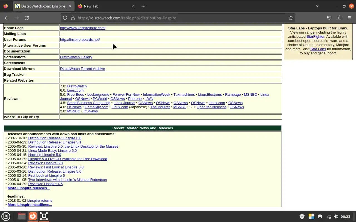Open Linux Made Easy: Linspire 5.0
This screenshot has height=222, width=356.
(x=52, y=151)
